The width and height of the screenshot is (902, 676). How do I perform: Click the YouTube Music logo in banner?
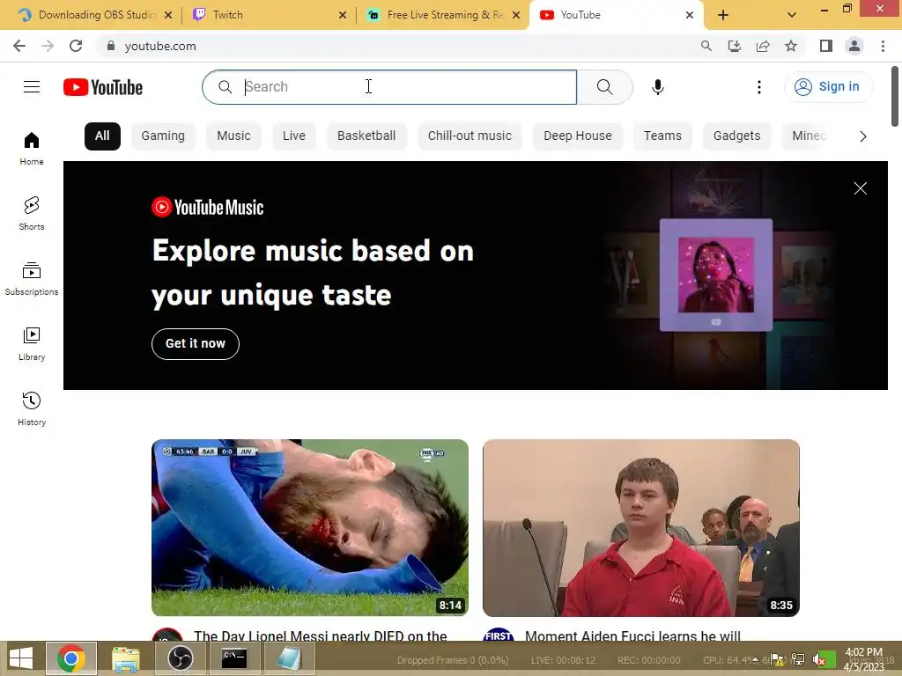(x=208, y=207)
